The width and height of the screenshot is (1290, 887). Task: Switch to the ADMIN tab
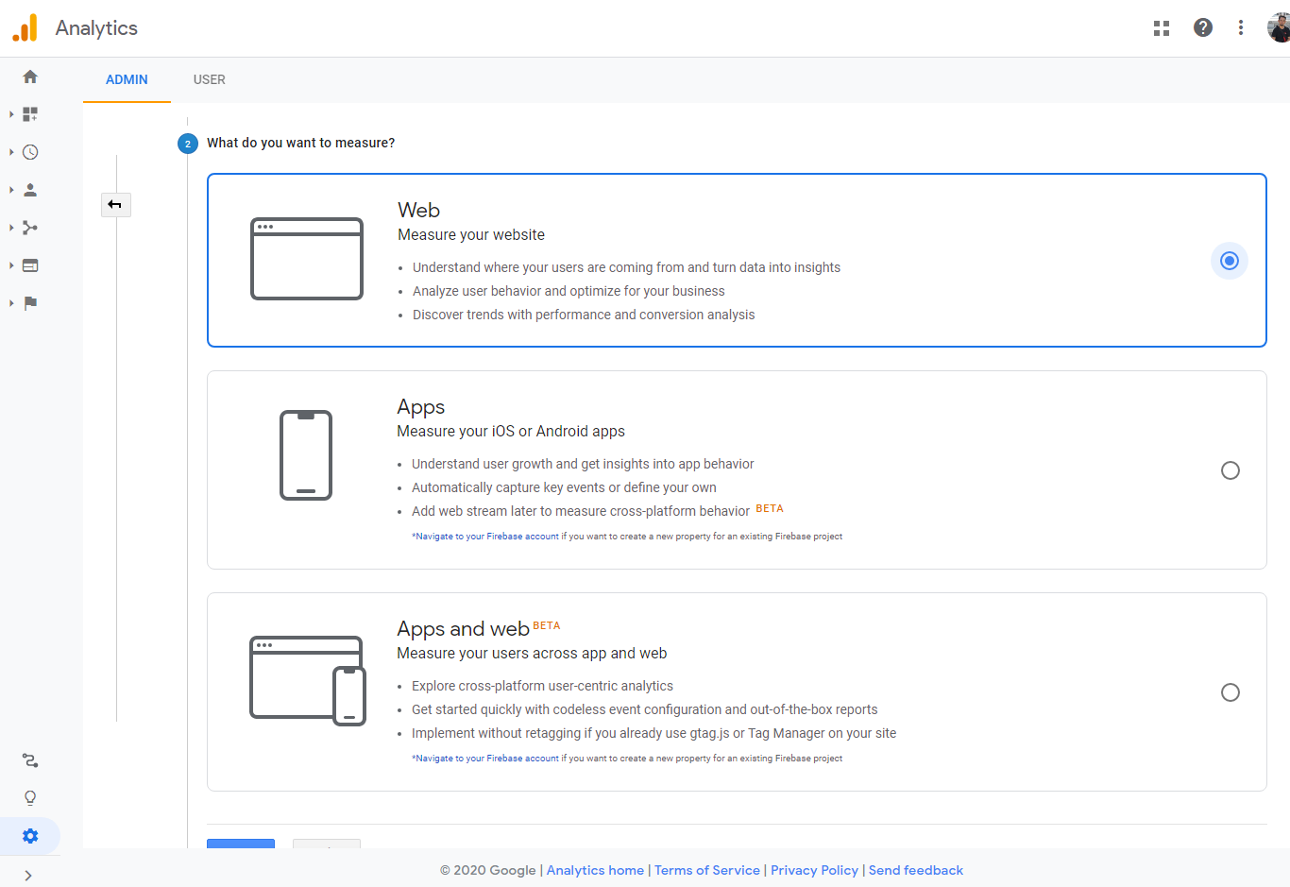pyautogui.click(x=127, y=80)
